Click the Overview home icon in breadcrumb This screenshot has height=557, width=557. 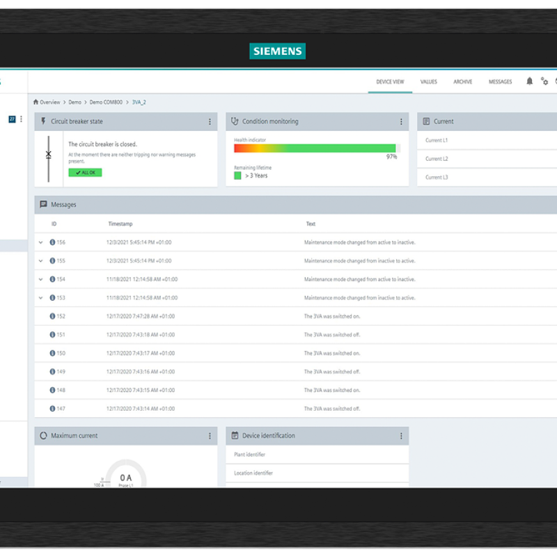pyautogui.click(x=36, y=102)
